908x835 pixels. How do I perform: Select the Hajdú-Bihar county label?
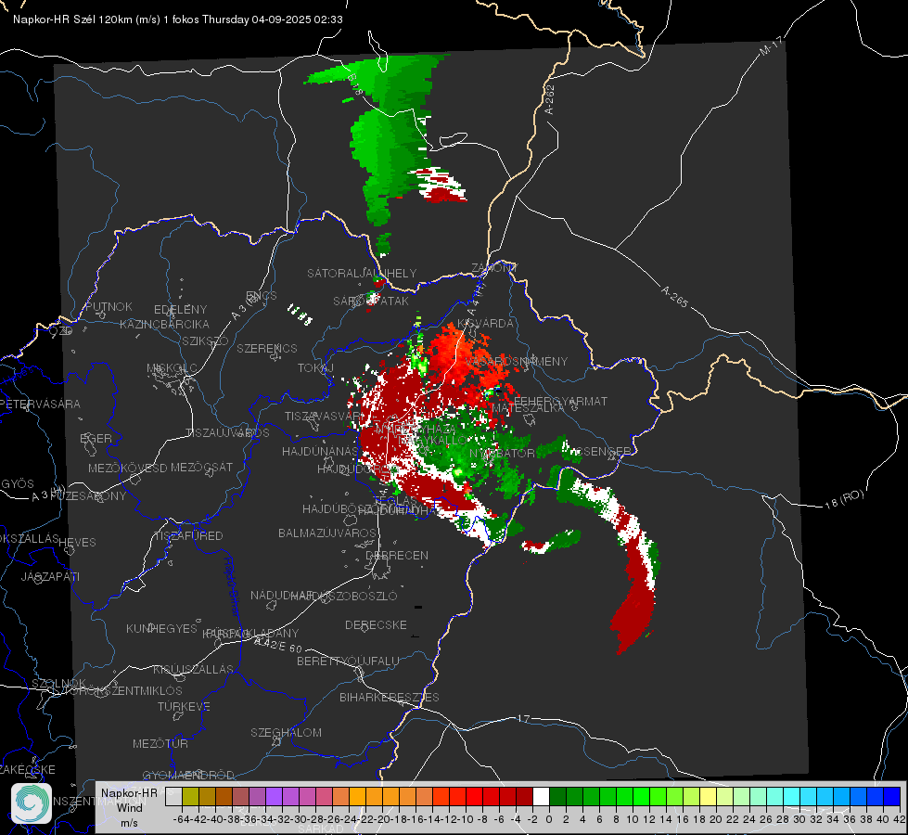(232, 585)
